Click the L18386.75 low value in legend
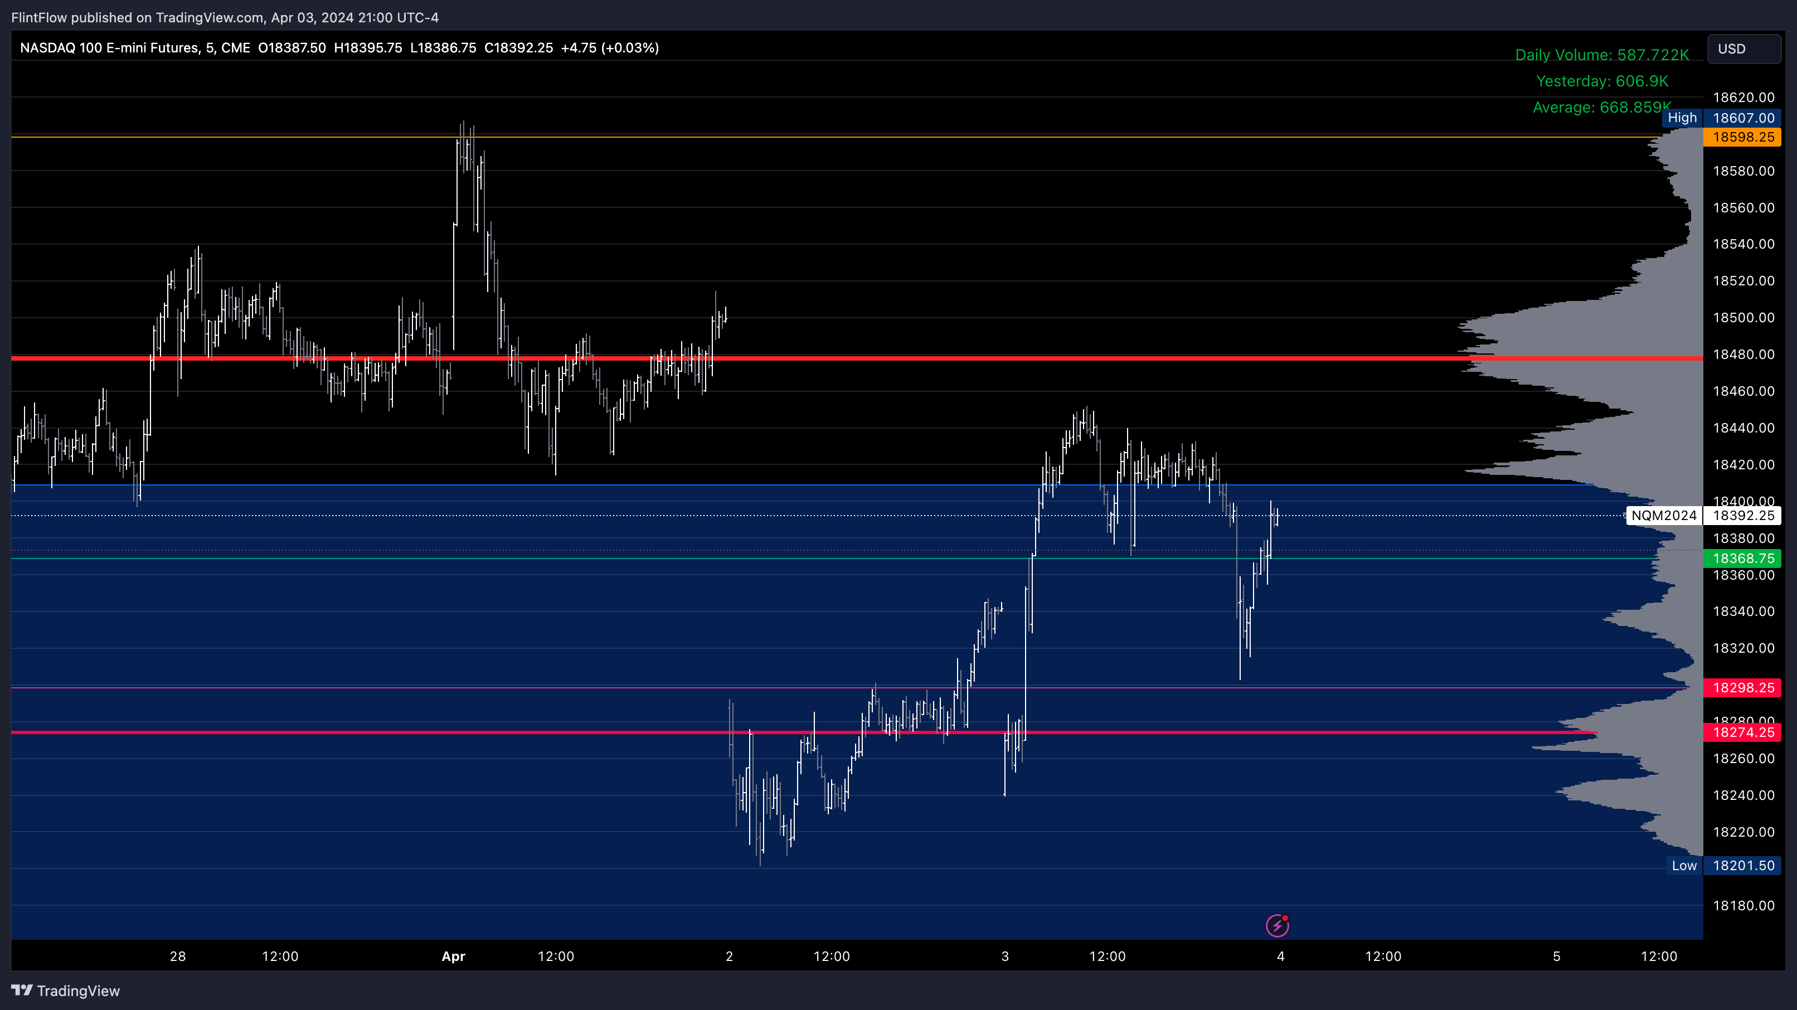Image resolution: width=1797 pixels, height=1010 pixels. coord(443,47)
